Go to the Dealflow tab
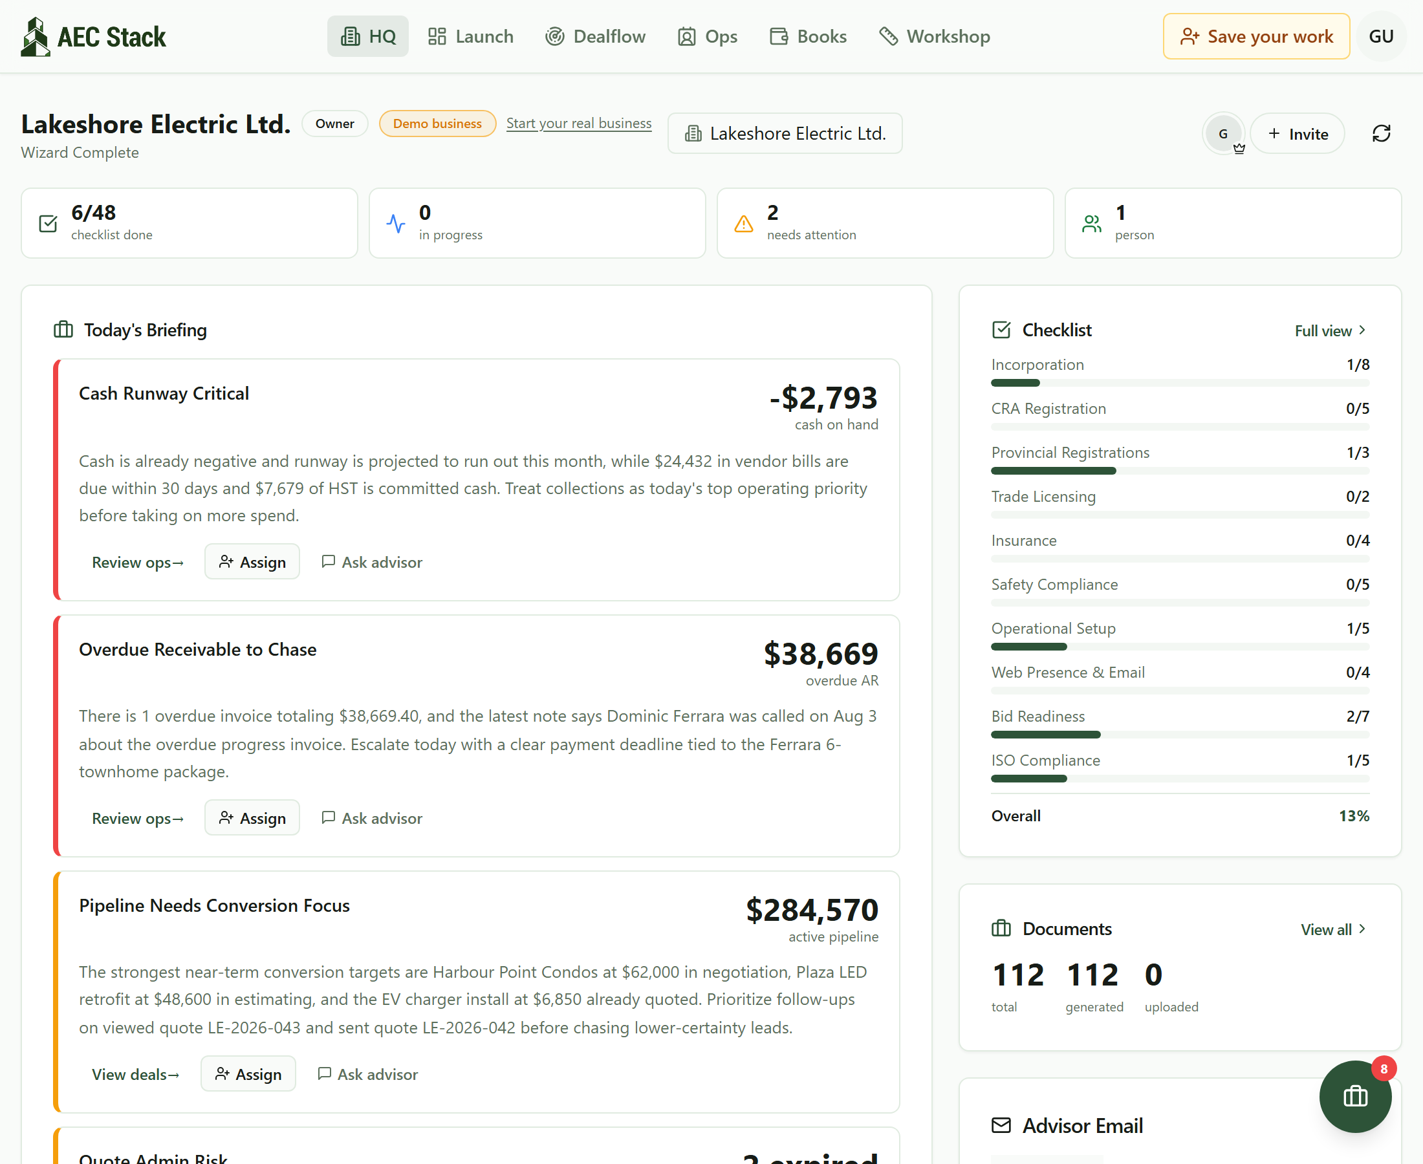 pos(596,36)
